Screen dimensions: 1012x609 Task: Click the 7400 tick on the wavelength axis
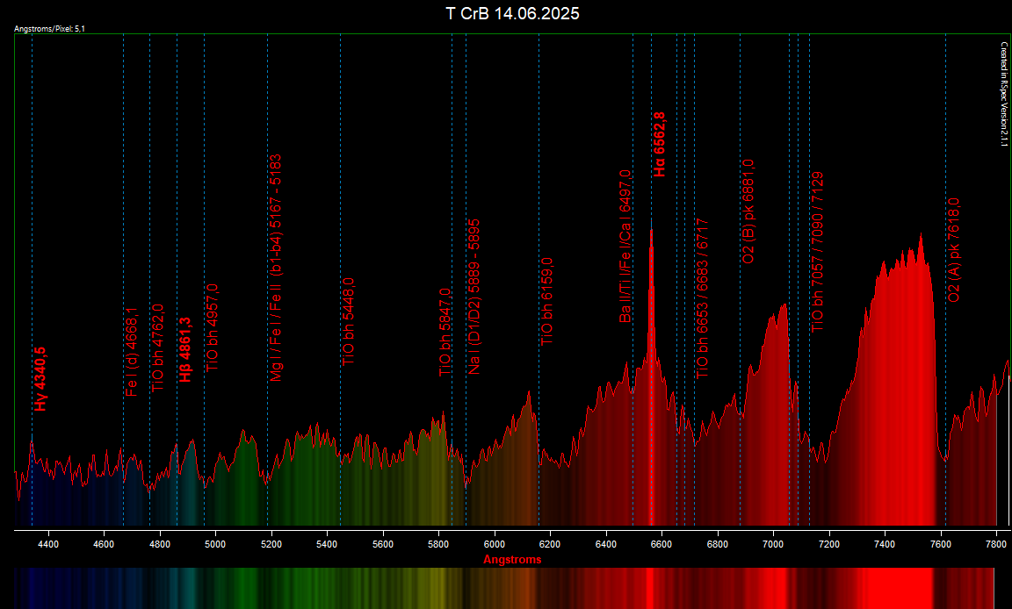pos(885,544)
